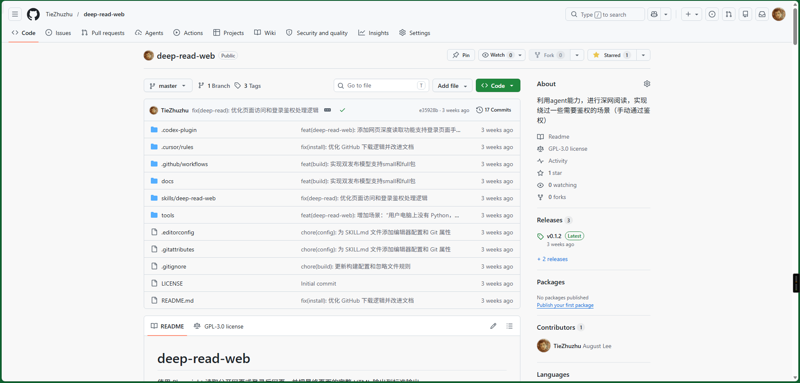The height and width of the screenshot is (383, 800).
Task: Open repositories icon in top header
Action: 745,14
